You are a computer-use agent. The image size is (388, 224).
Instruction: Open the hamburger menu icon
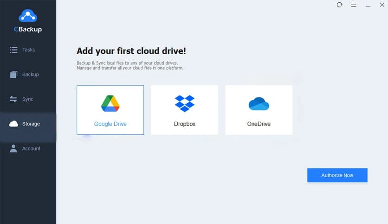(x=354, y=5)
